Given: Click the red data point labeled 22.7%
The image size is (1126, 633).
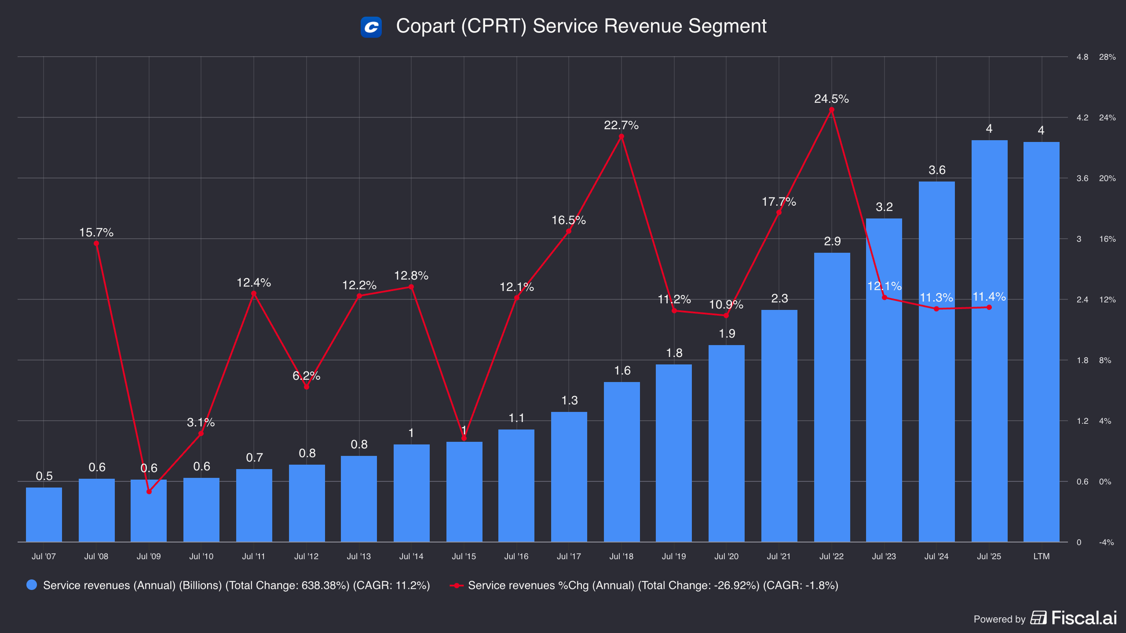Looking at the screenshot, I should 622,136.
